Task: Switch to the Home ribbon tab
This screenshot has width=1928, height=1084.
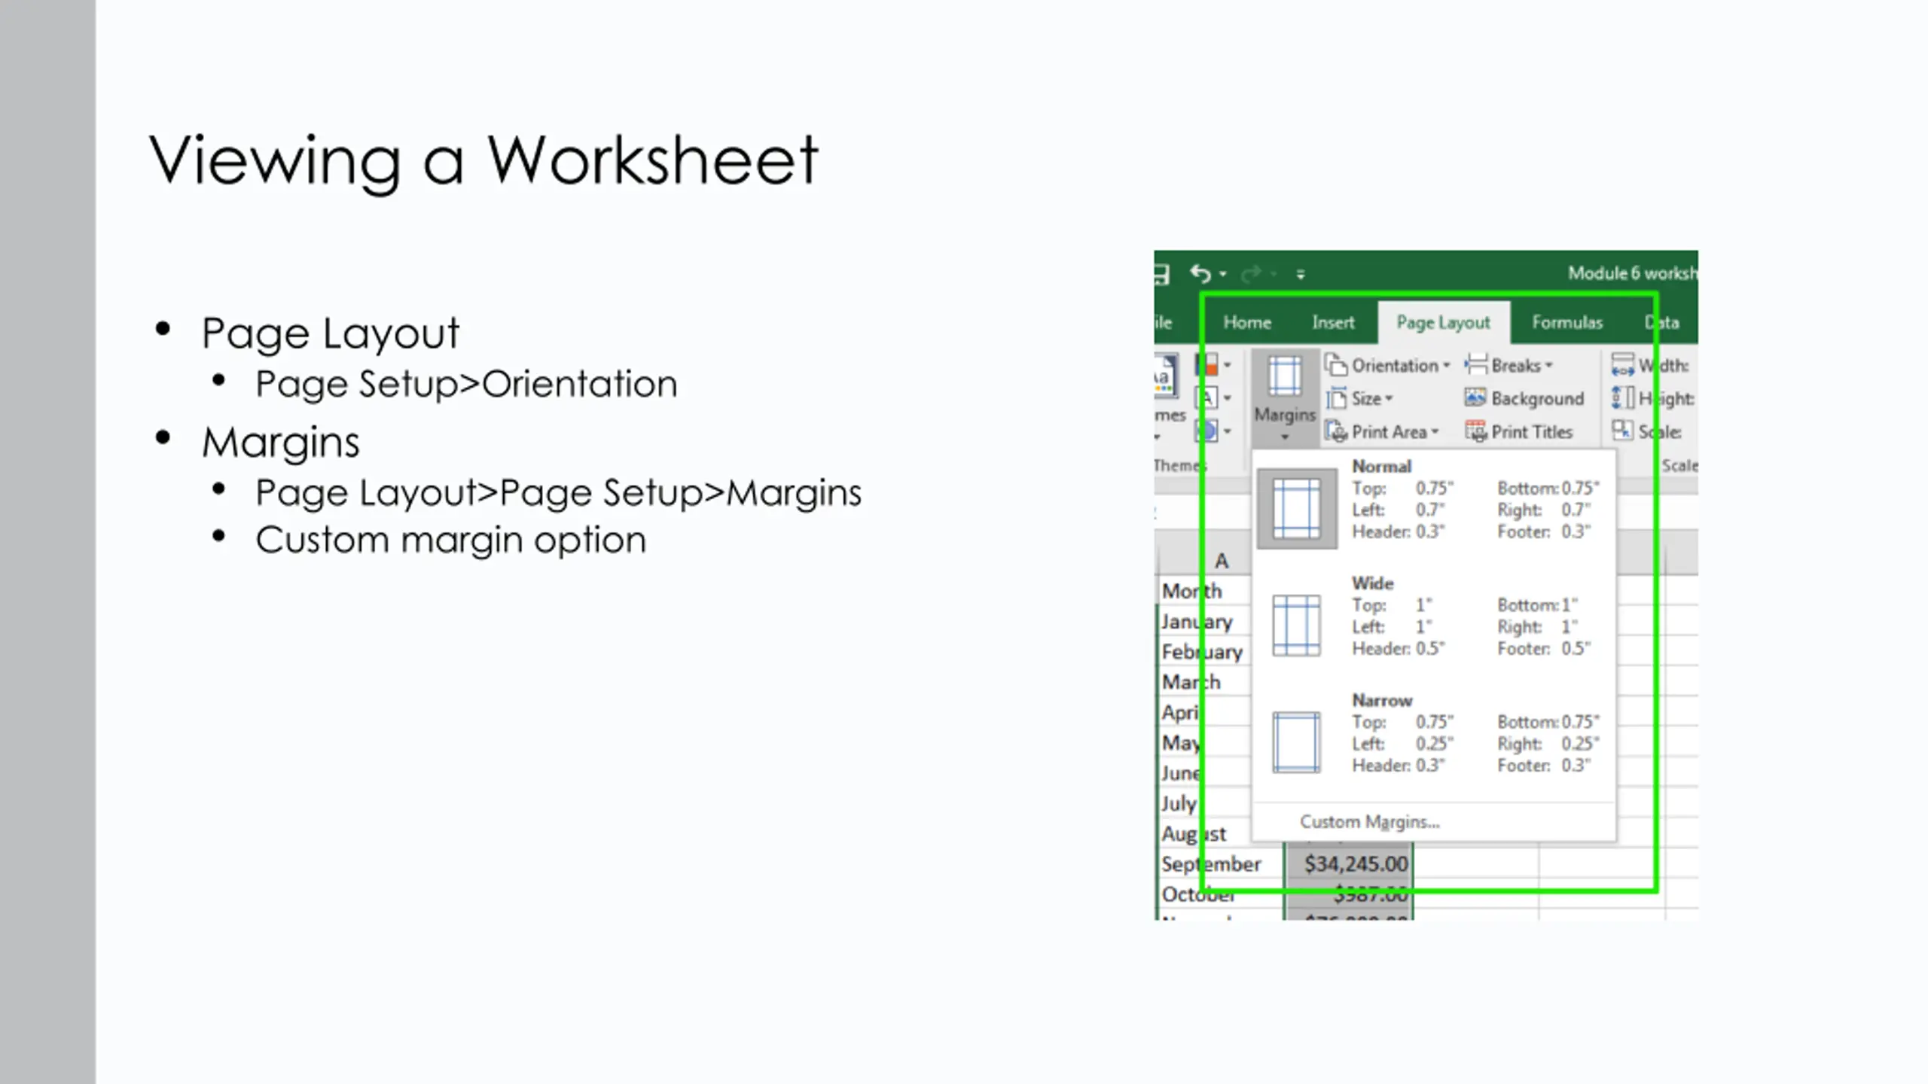Action: tap(1247, 322)
